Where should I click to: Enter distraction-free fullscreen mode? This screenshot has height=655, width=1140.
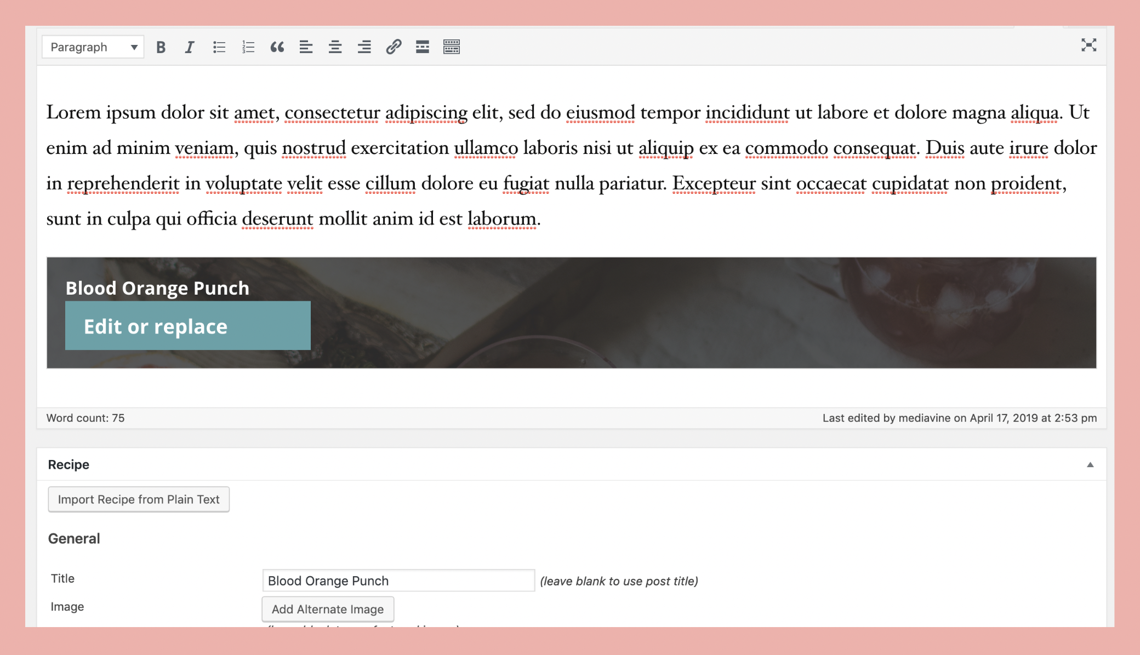1088,45
